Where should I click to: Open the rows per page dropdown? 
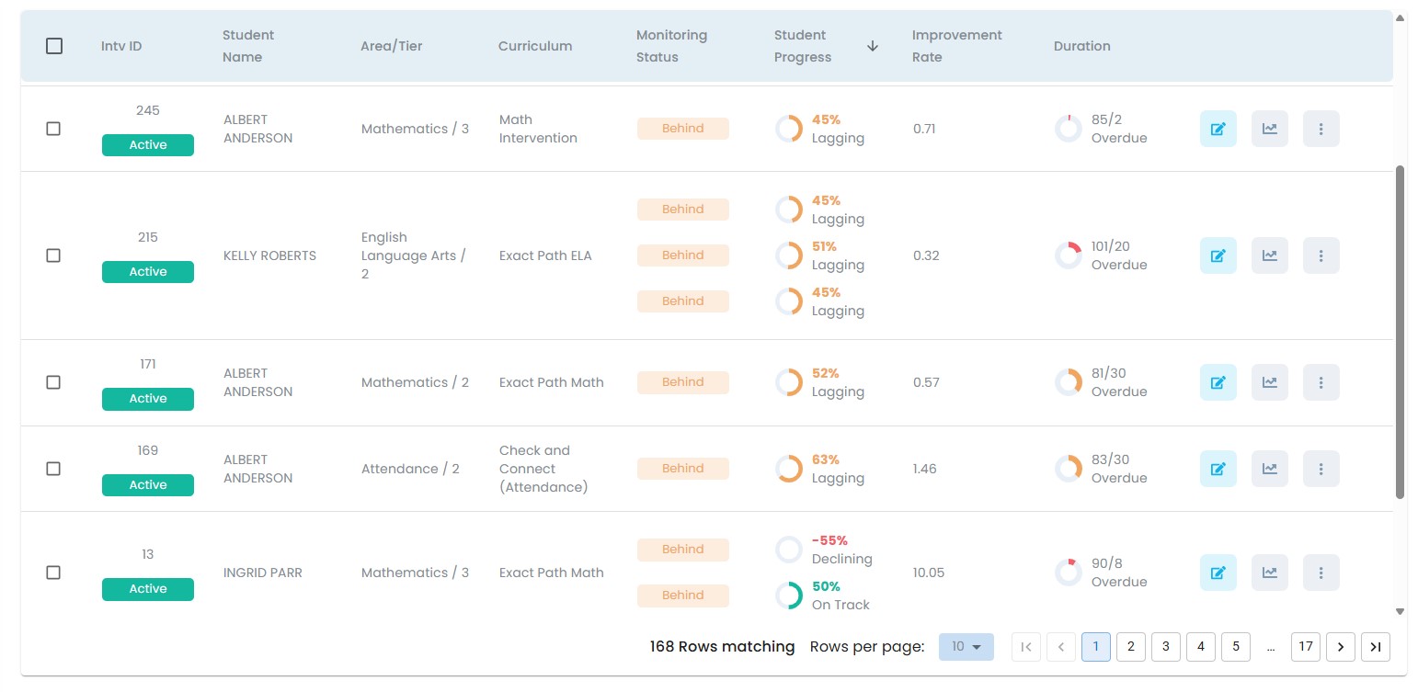click(x=966, y=647)
